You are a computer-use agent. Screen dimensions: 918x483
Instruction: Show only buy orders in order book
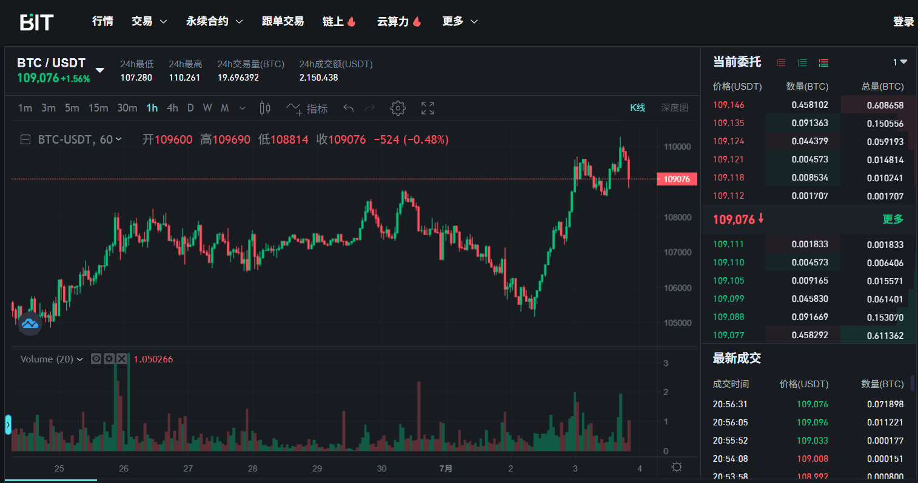click(x=802, y=62)
